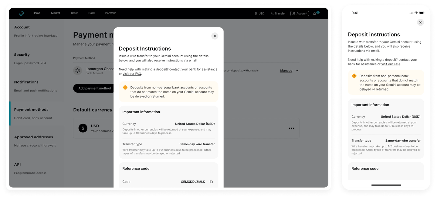Click United States Dollar (USD) in desktop modal

[195, 124]
